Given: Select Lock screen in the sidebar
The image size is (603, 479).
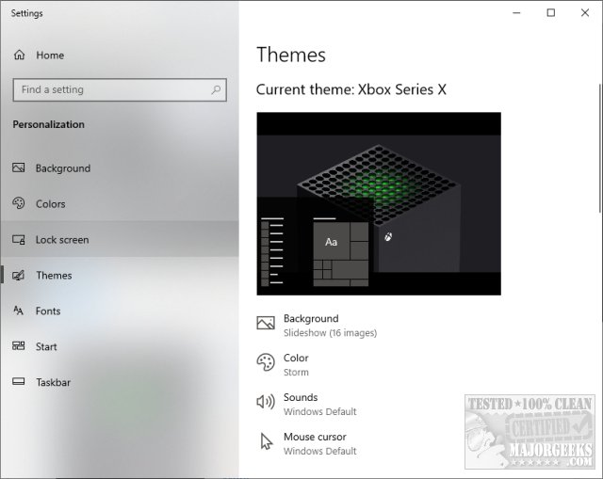Looking at the screenshot, I should pyautogui.click(x=120, y=239).
